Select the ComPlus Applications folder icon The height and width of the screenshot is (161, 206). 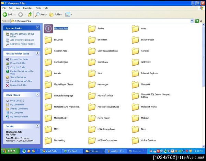click(92, 51)
